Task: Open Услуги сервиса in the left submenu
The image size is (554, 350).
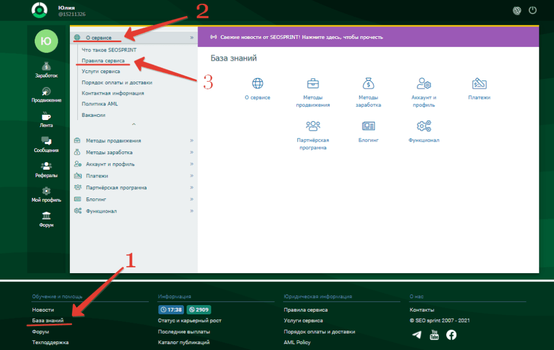Action: (x=101, y=71)
